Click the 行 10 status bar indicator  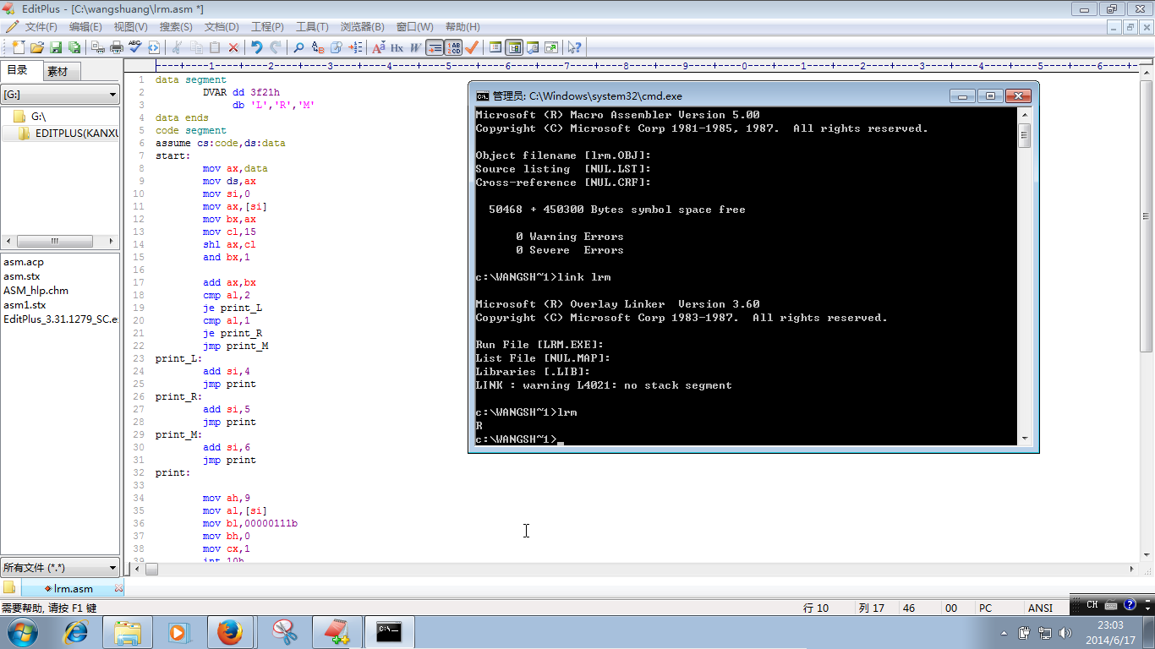[x=816, y=608]
